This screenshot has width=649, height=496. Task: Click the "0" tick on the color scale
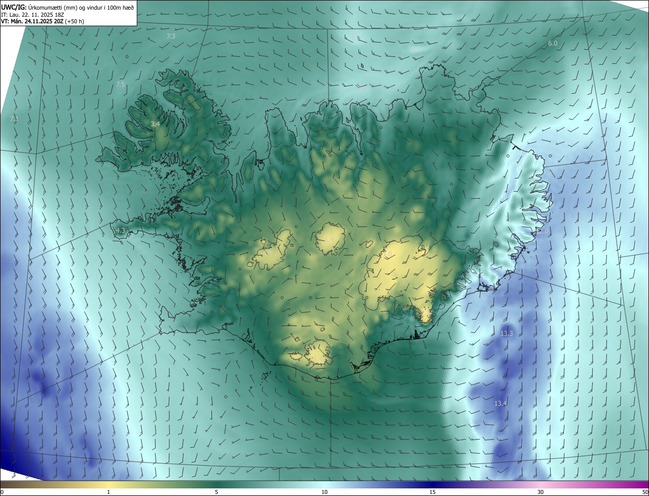(2, 492)
